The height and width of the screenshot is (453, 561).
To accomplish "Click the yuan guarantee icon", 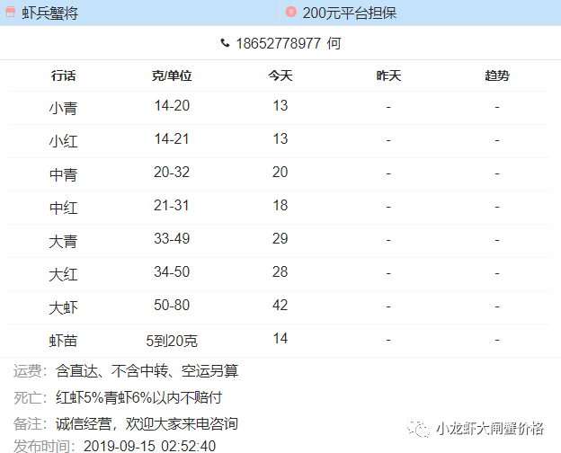I will pyautogui.click(x=291, y=12).
